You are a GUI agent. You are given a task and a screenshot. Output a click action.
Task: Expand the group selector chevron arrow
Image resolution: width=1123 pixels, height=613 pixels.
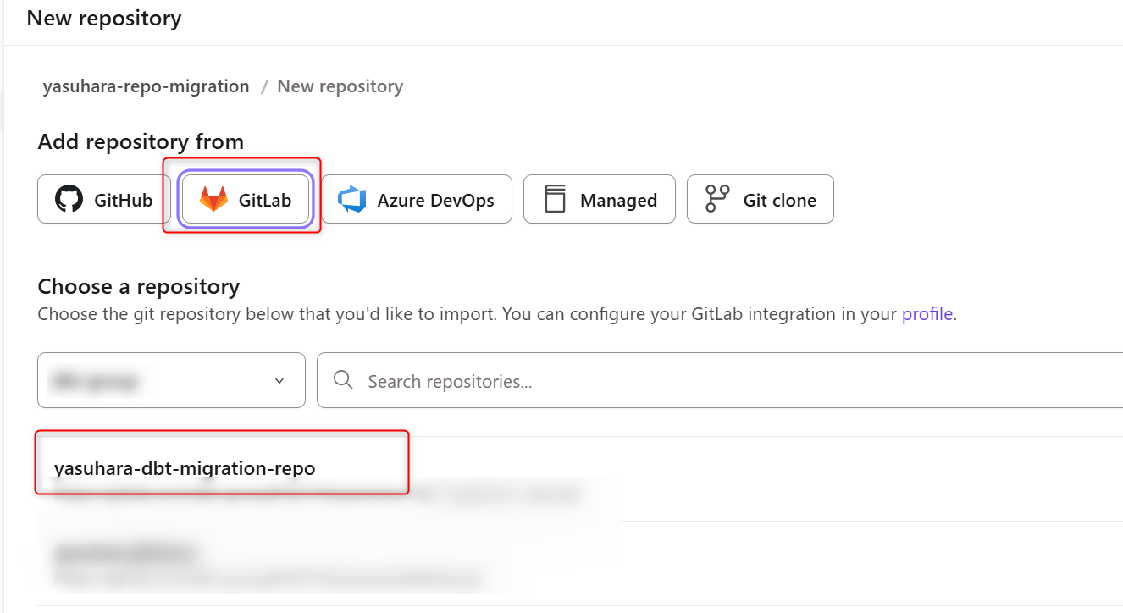pyautogui.click(x=279, y=381)
